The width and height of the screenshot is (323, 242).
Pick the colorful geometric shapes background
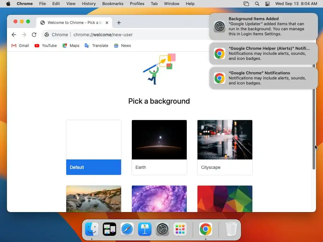(225, 199)
